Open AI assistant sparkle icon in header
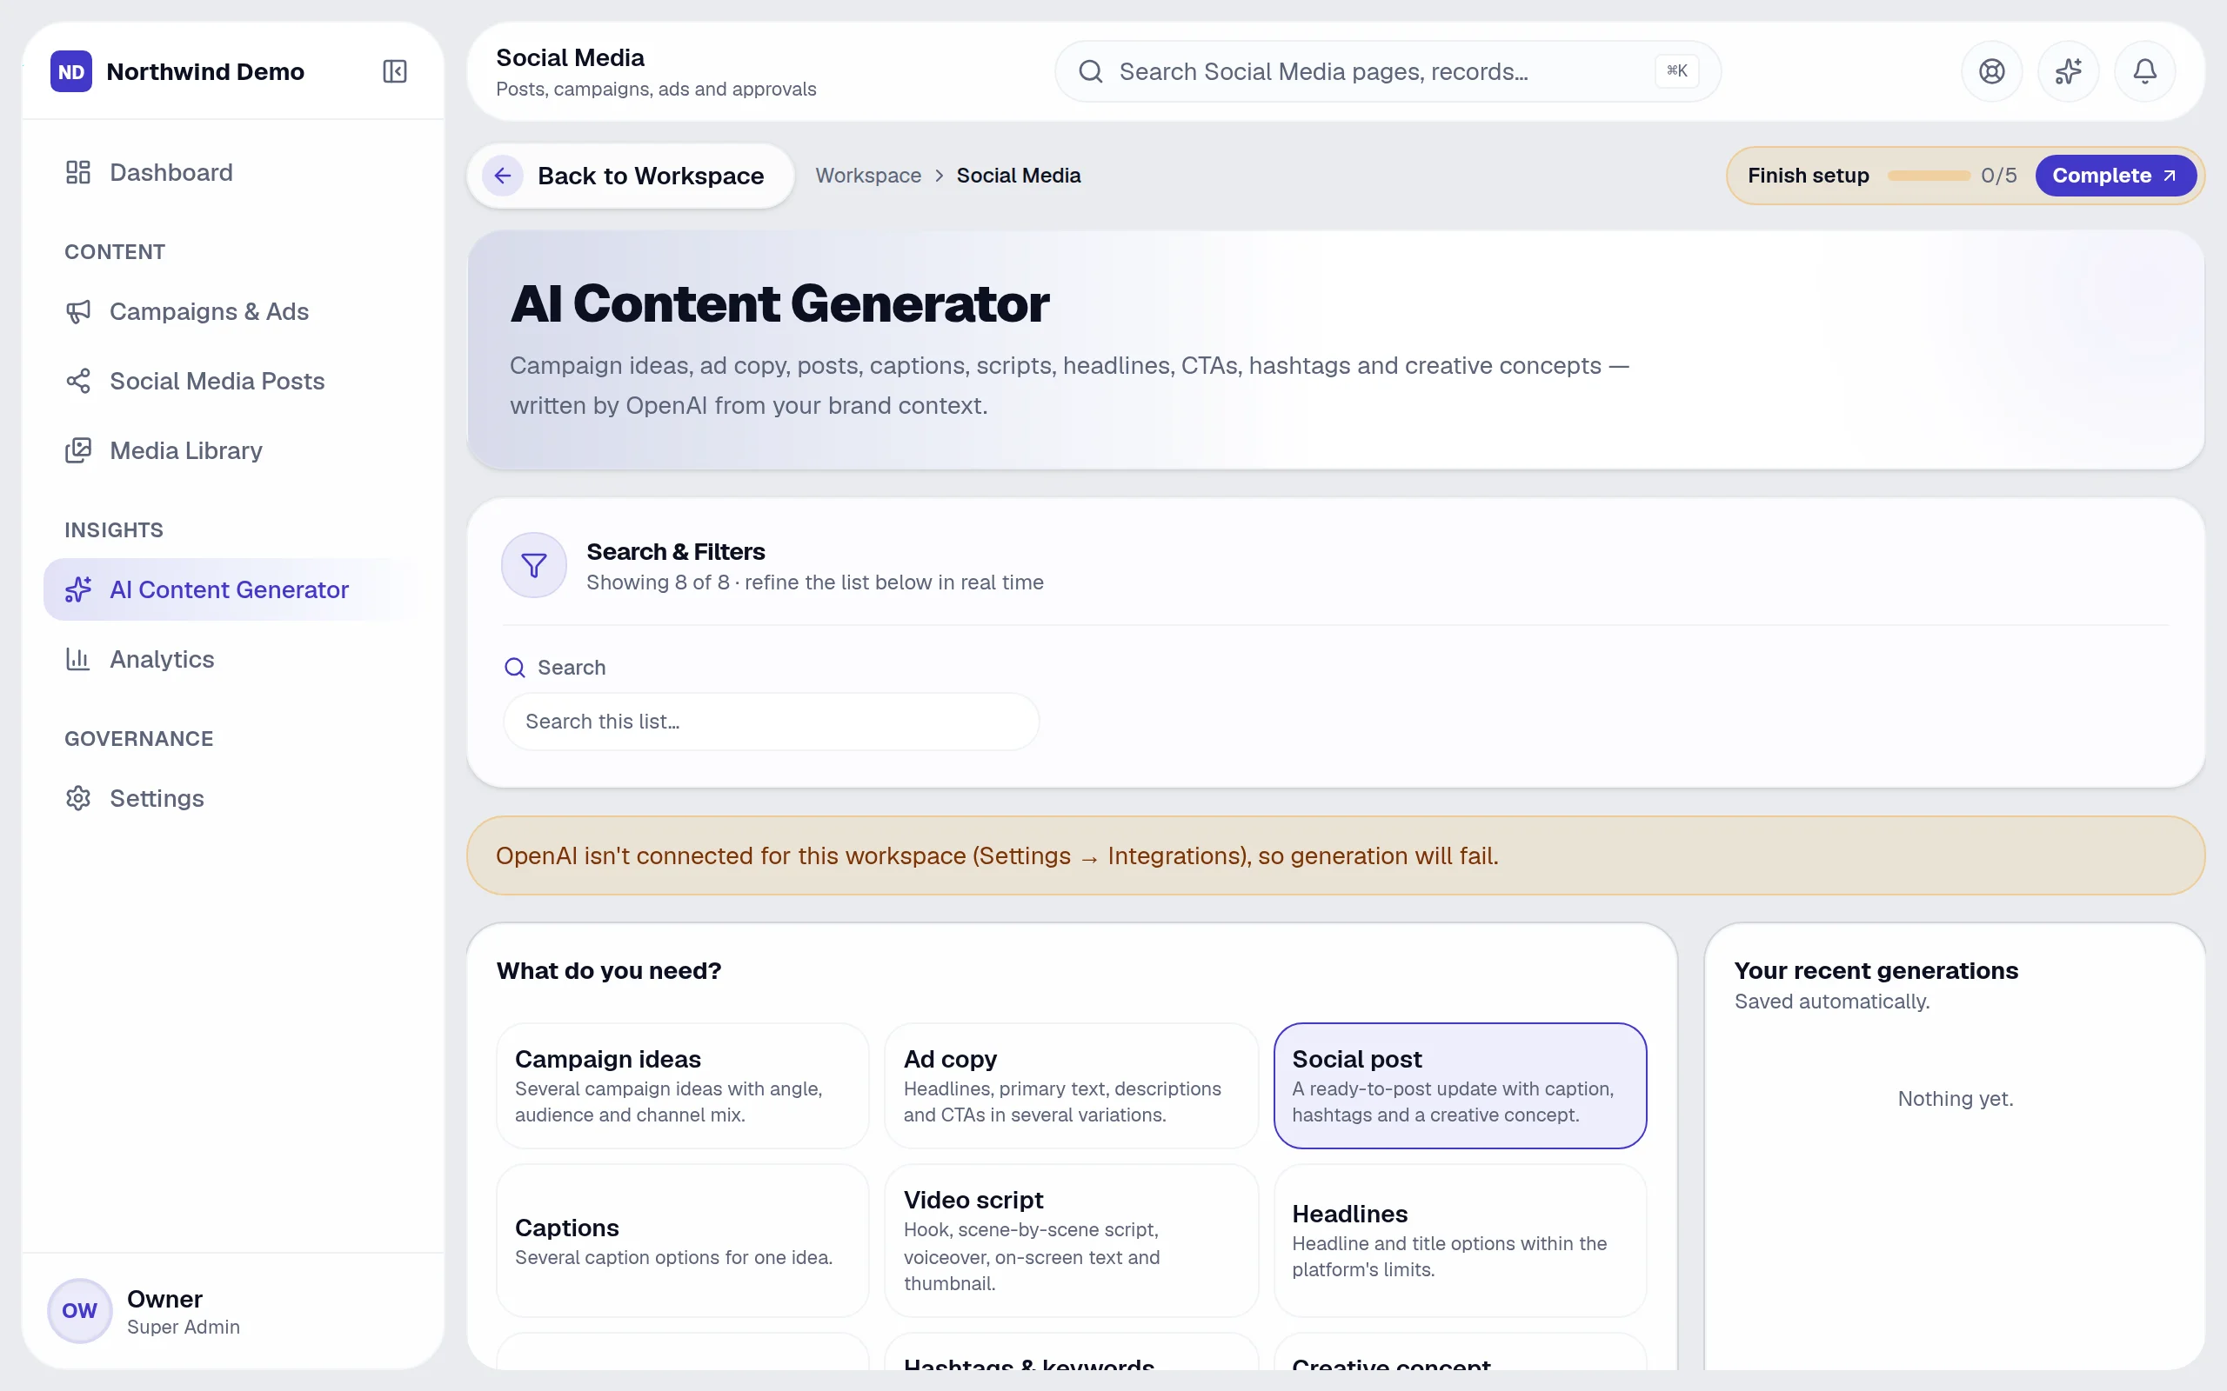The height and width of the screenshot is (1391, 2227). (x=2068, y=70)
